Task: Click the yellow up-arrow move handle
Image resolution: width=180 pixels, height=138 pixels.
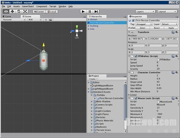Action: click(x=44, y=45)
